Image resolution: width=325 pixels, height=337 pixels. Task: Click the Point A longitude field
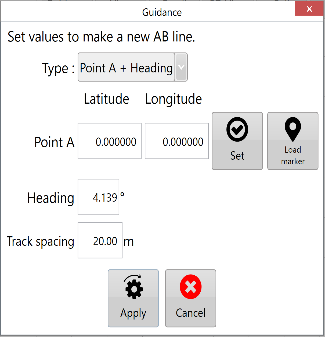pos(177,141)
